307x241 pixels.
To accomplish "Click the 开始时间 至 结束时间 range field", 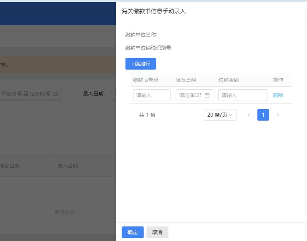I will pyautogui.click(x=30, y=94).
